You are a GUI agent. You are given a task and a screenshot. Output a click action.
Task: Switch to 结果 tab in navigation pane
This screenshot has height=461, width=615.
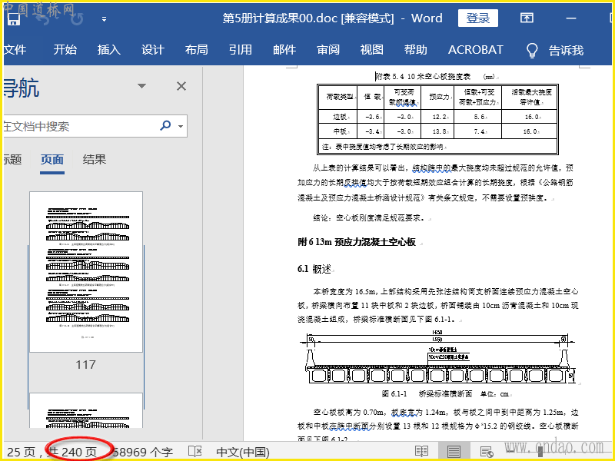95,160
